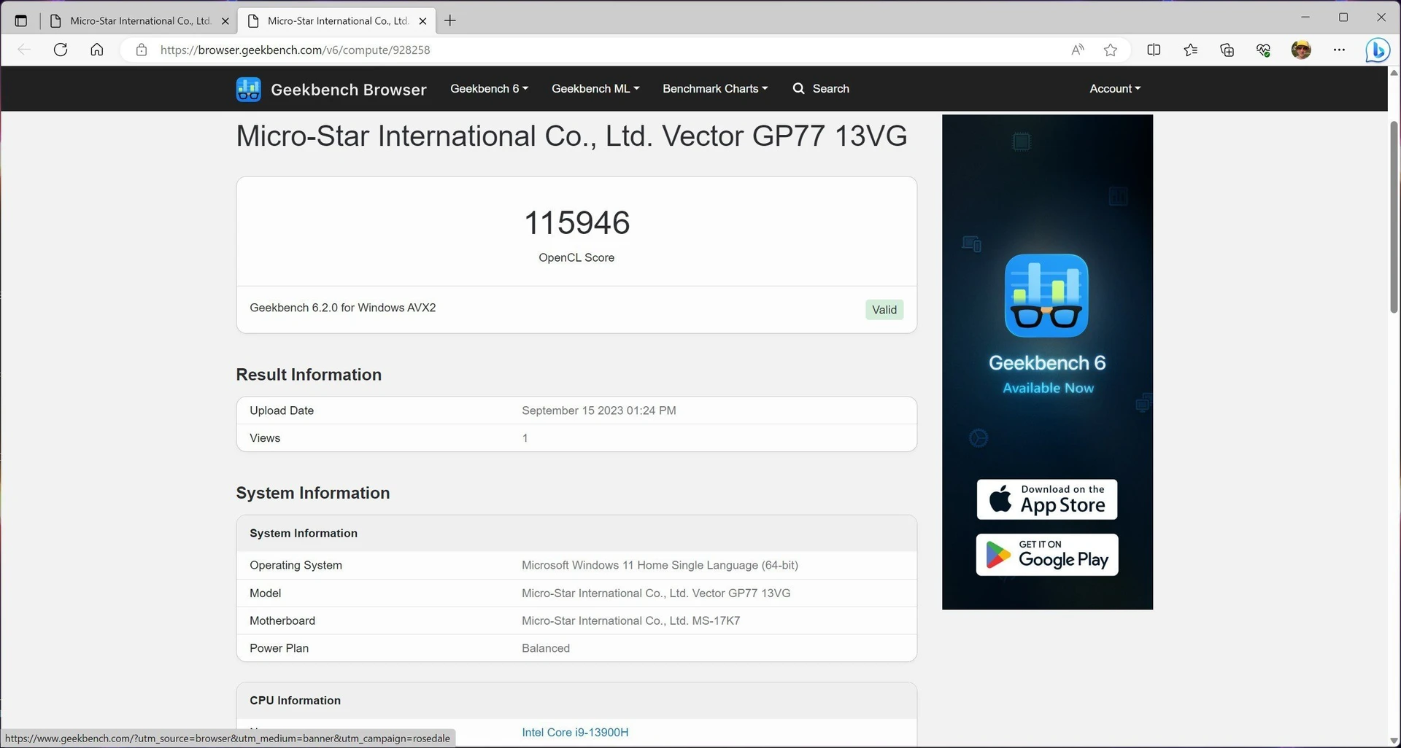Click the vertical scrollbar thumb
Screen dimensions: 1401x748
tap(1394, 217)
